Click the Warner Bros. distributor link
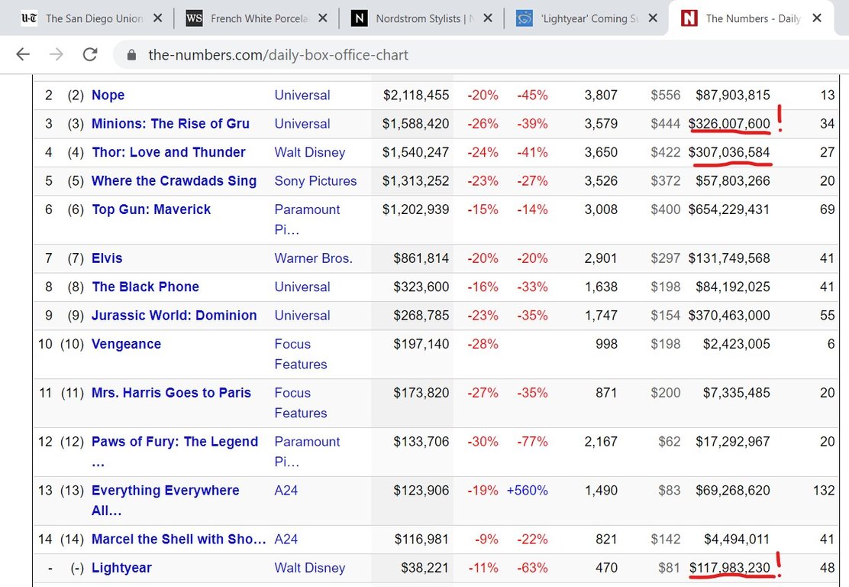 313,258
